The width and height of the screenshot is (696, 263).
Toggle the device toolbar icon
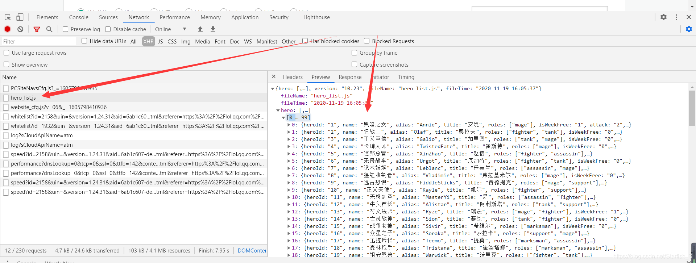pos(20,17)
